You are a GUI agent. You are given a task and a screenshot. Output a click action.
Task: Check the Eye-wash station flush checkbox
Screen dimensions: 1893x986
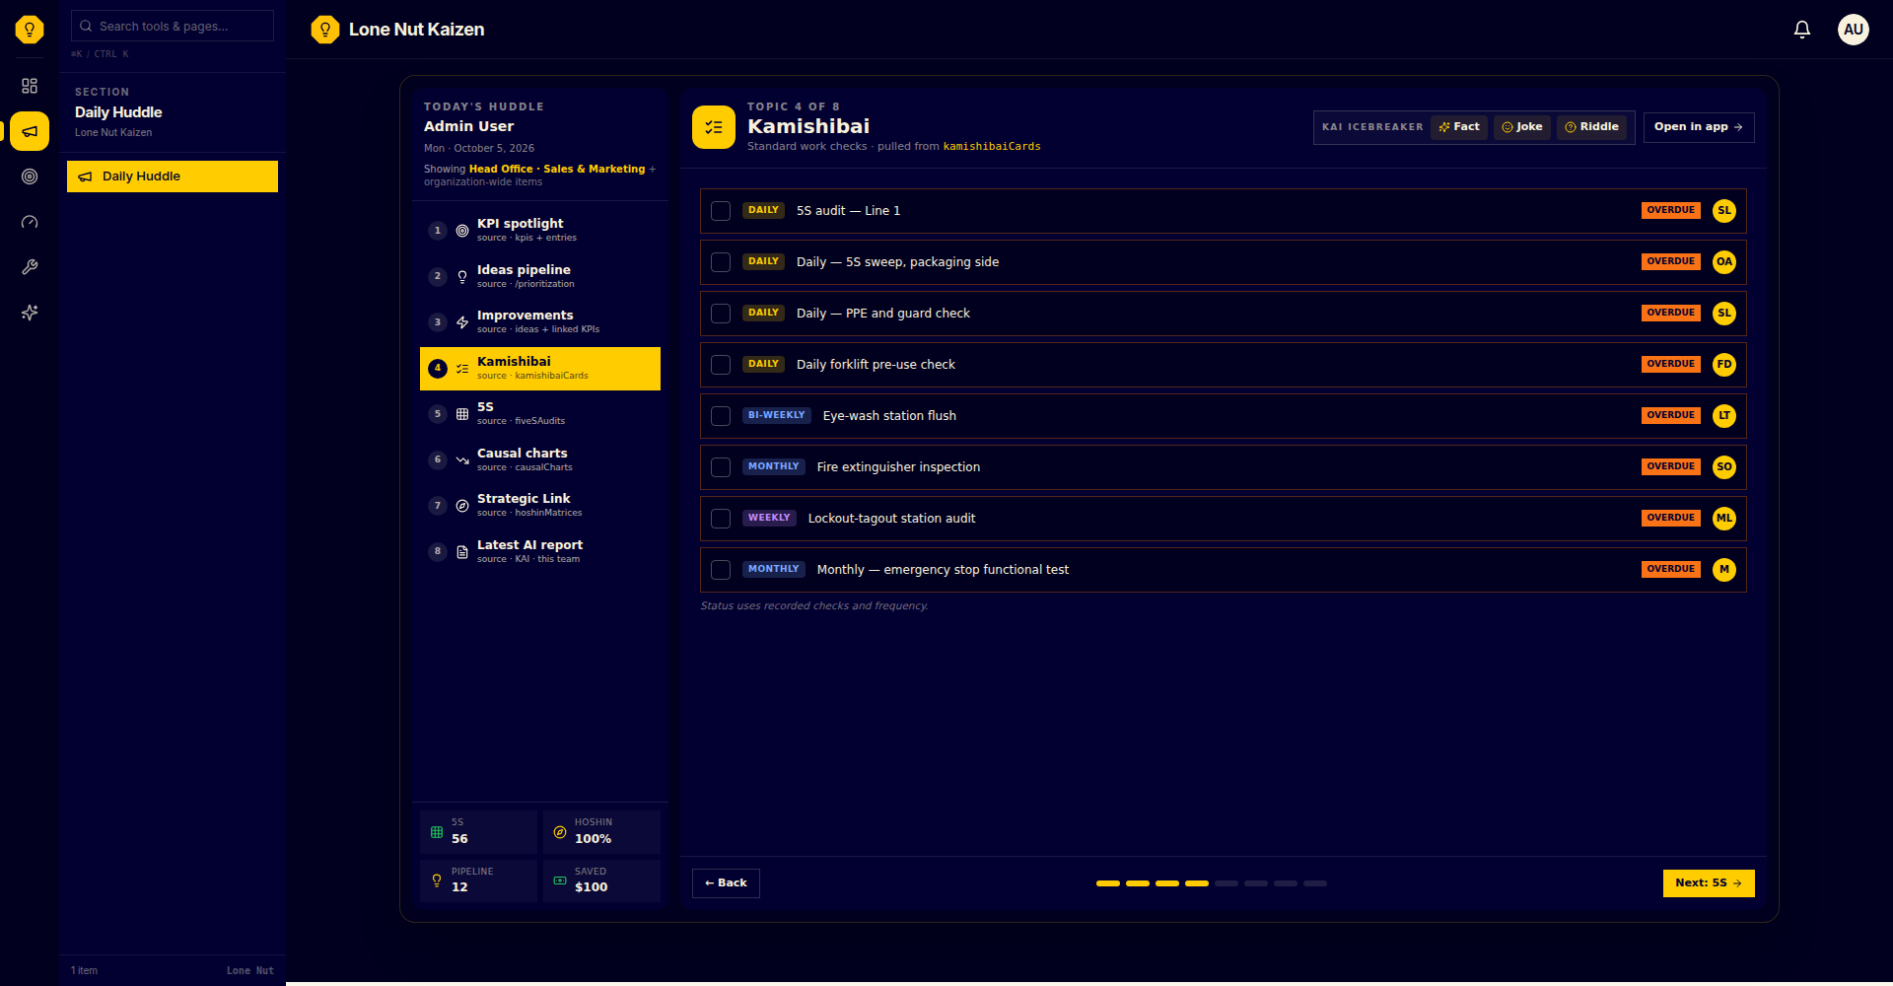[721, 416]
